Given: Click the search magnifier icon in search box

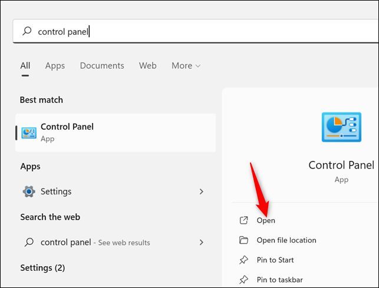Looking at the screenshot, I should 27,32.
